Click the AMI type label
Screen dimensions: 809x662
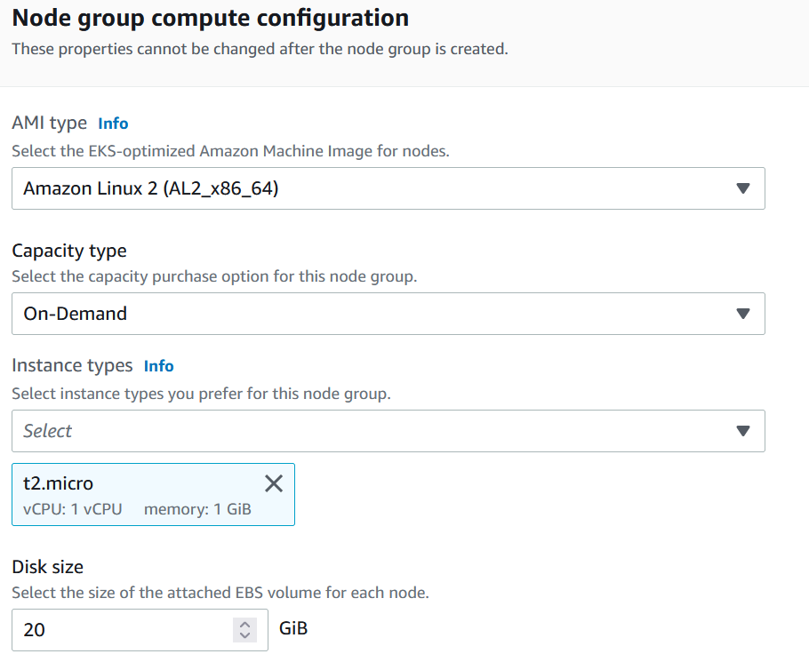[50, 124]
